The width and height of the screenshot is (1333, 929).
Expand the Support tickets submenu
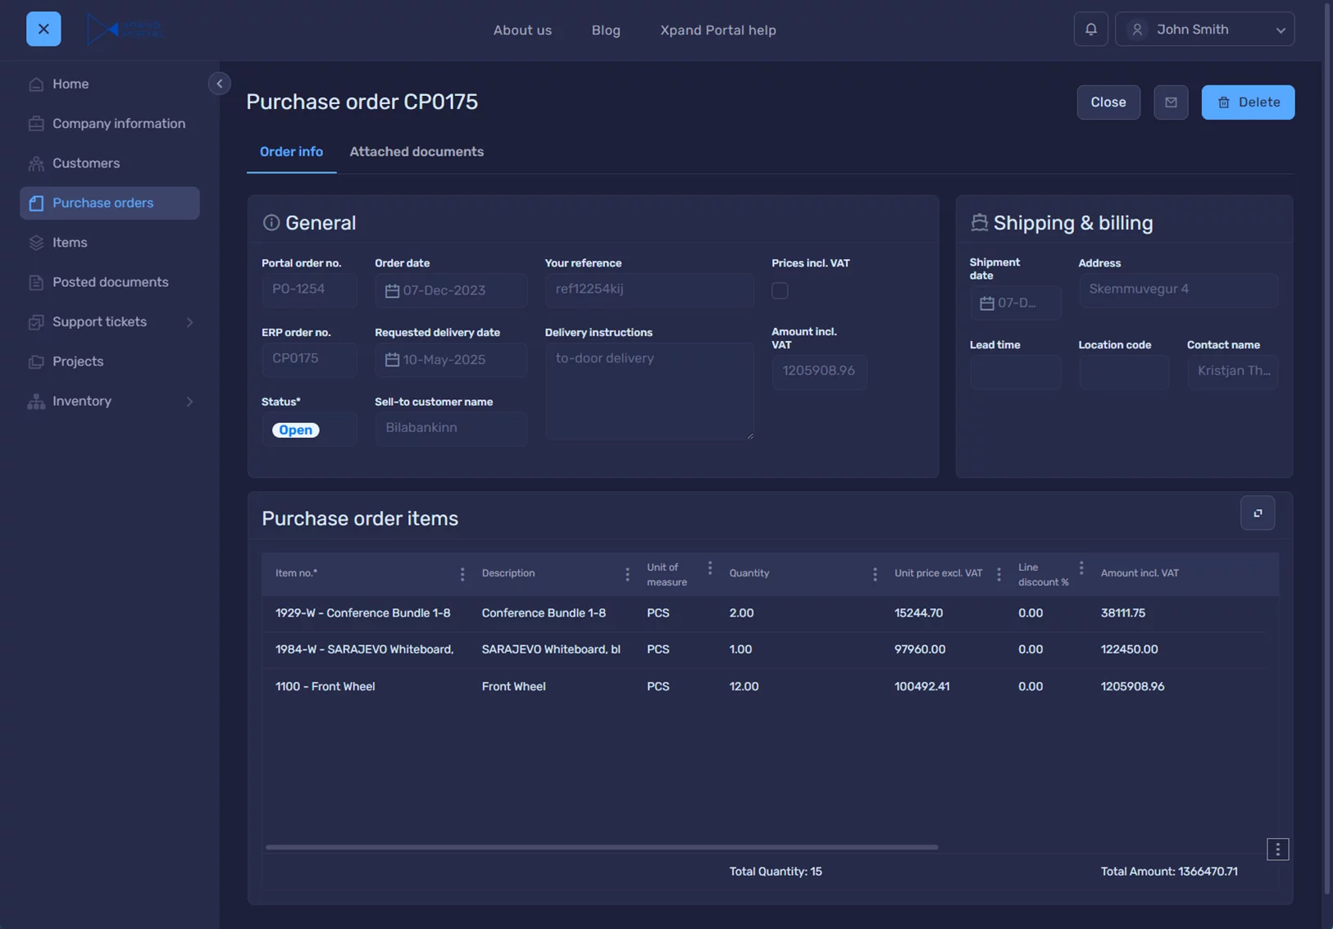coord(189,322)
